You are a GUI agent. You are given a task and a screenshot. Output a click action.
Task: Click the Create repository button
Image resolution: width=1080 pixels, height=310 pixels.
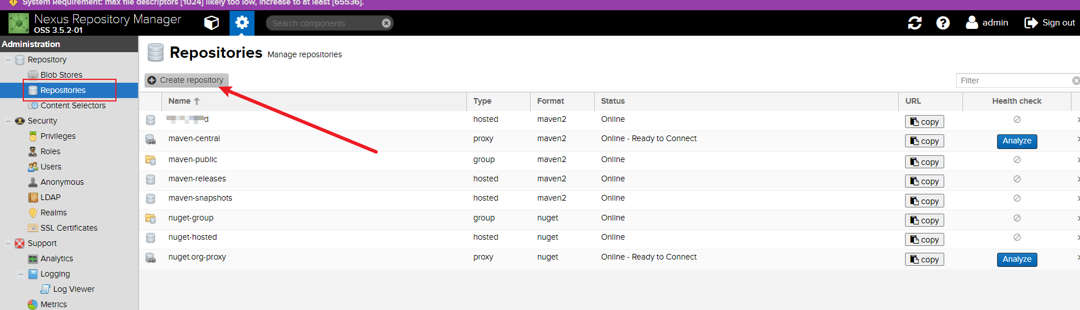186,80
